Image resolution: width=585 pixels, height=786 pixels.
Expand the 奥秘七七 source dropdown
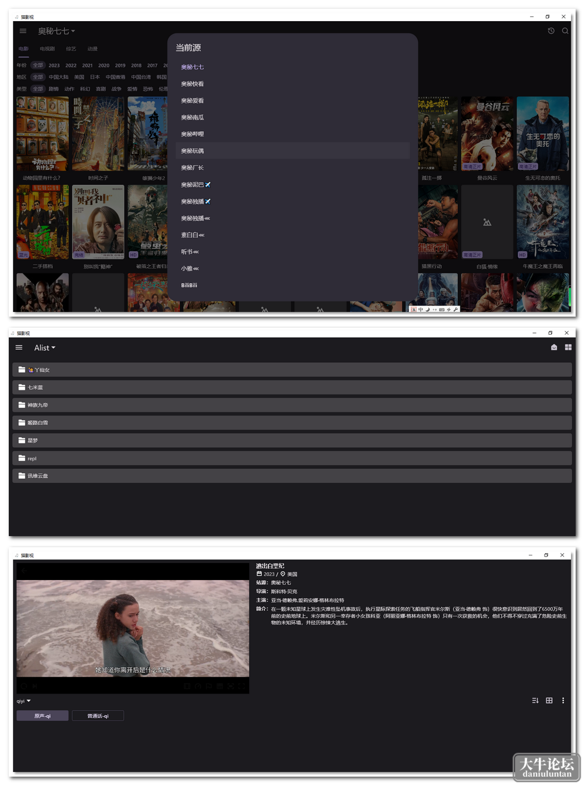[57, 31]
